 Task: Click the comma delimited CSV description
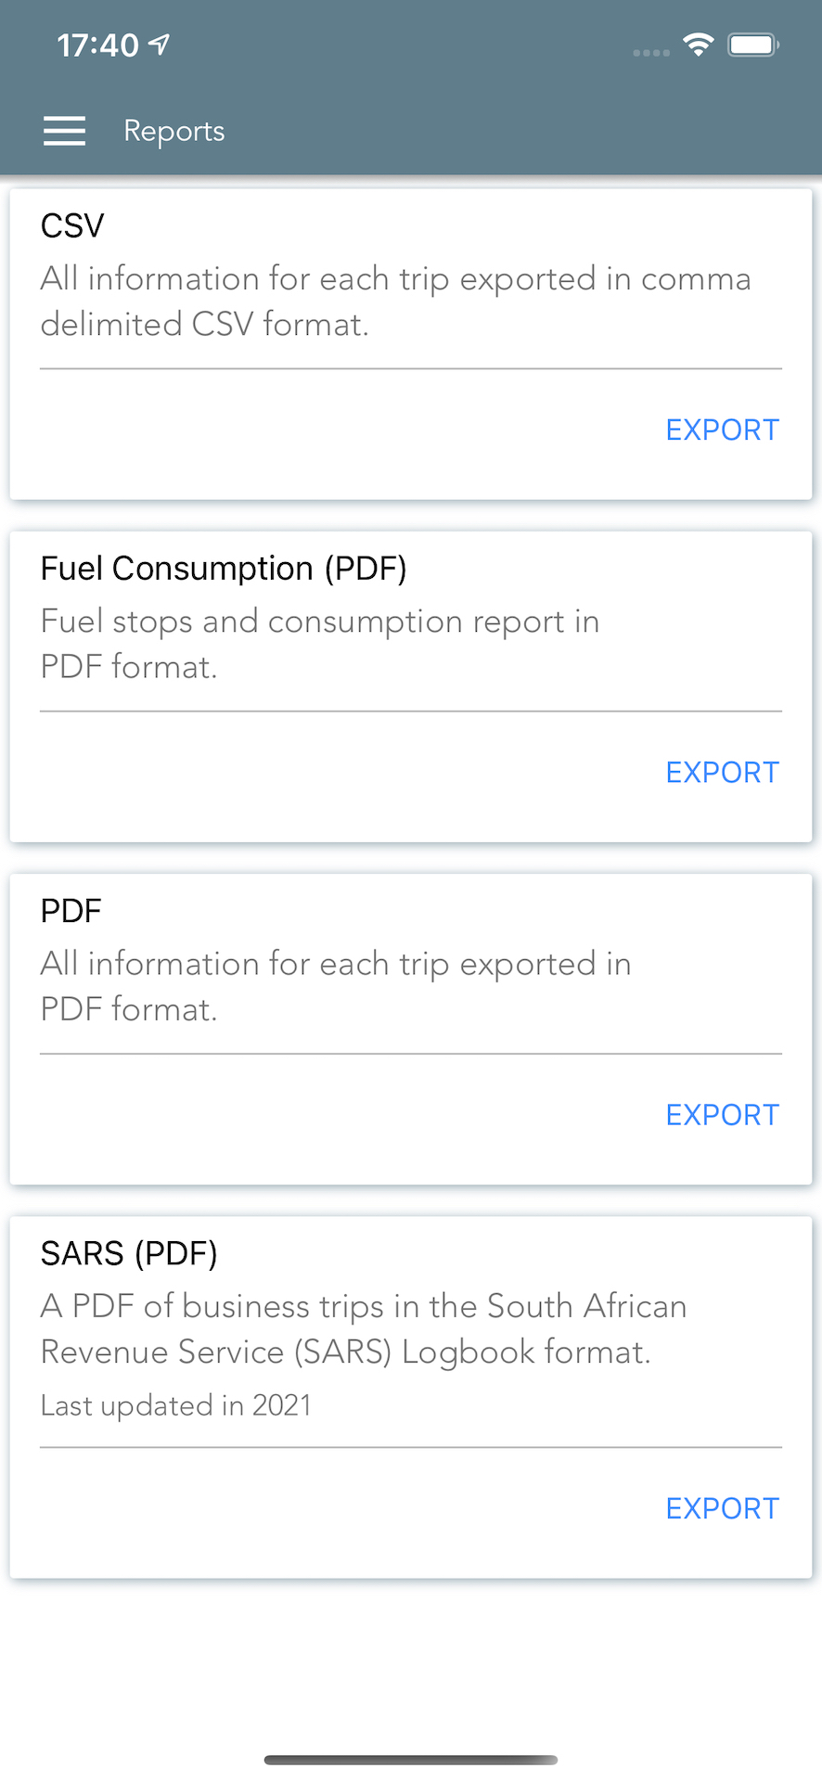395,301
